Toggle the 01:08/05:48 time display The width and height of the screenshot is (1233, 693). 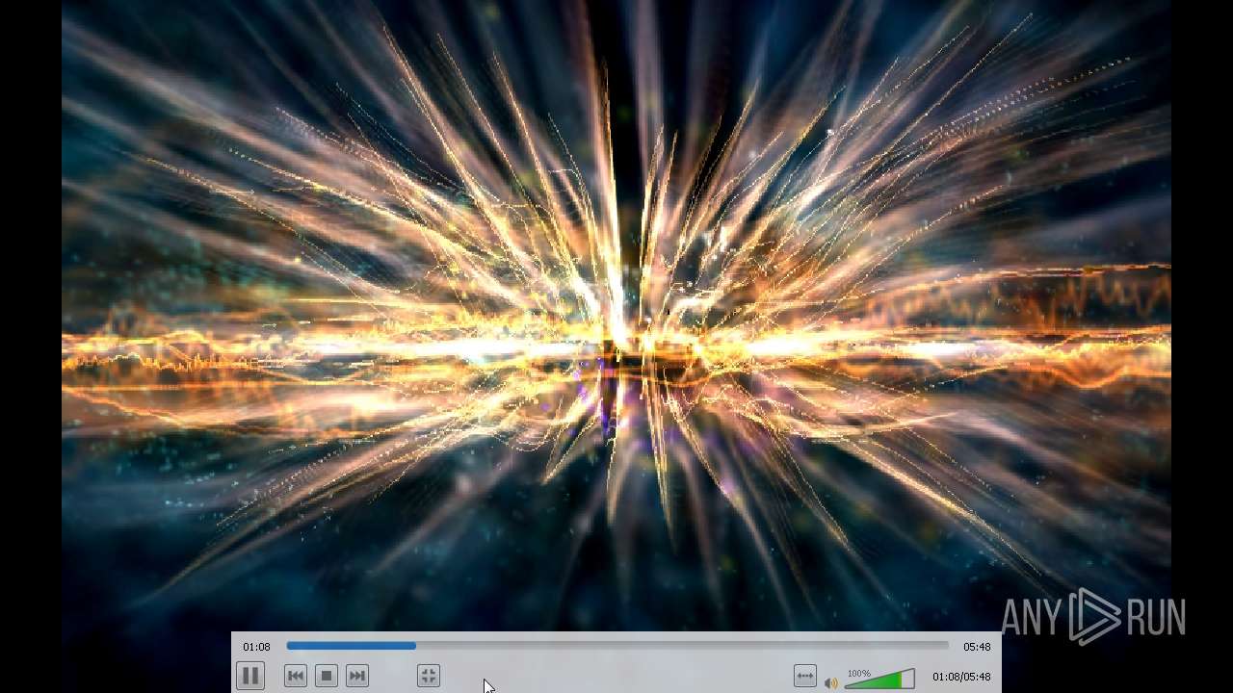[961, 677]
